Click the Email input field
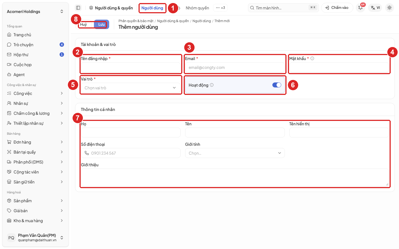399x249 pixels. 235,68
